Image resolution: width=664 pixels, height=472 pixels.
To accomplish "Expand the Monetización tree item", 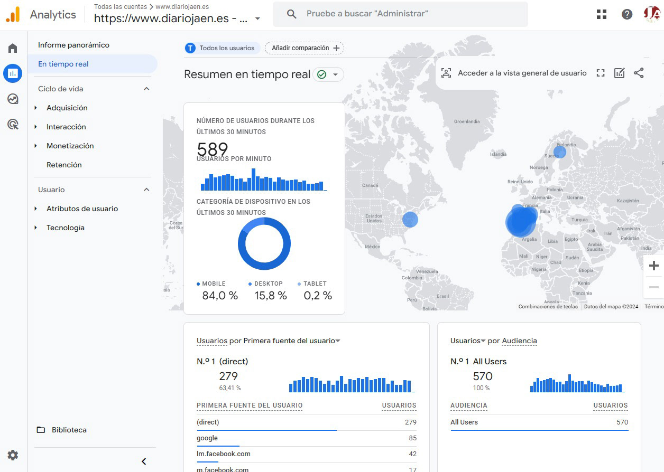I will tap(36, 146).
